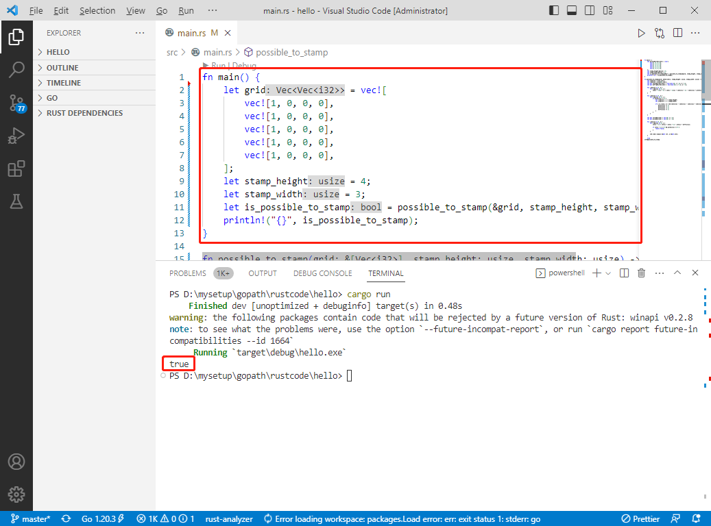The image size is (711, 526).
Task: Open the Testing flask view
Action: tap(16, 201)
